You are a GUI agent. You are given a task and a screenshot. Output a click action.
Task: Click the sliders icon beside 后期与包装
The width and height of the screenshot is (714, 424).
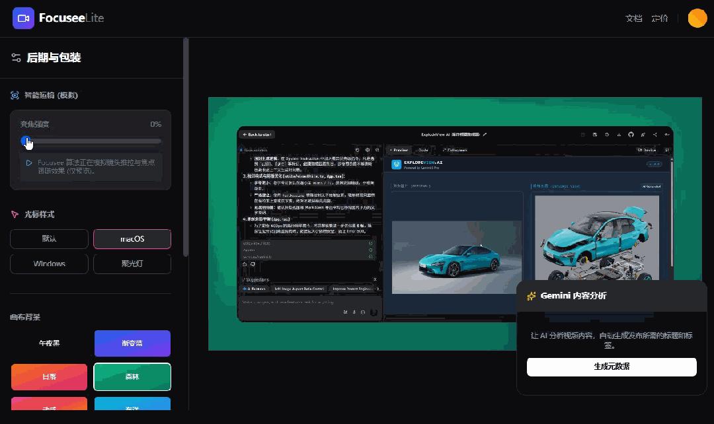point(16,57)
